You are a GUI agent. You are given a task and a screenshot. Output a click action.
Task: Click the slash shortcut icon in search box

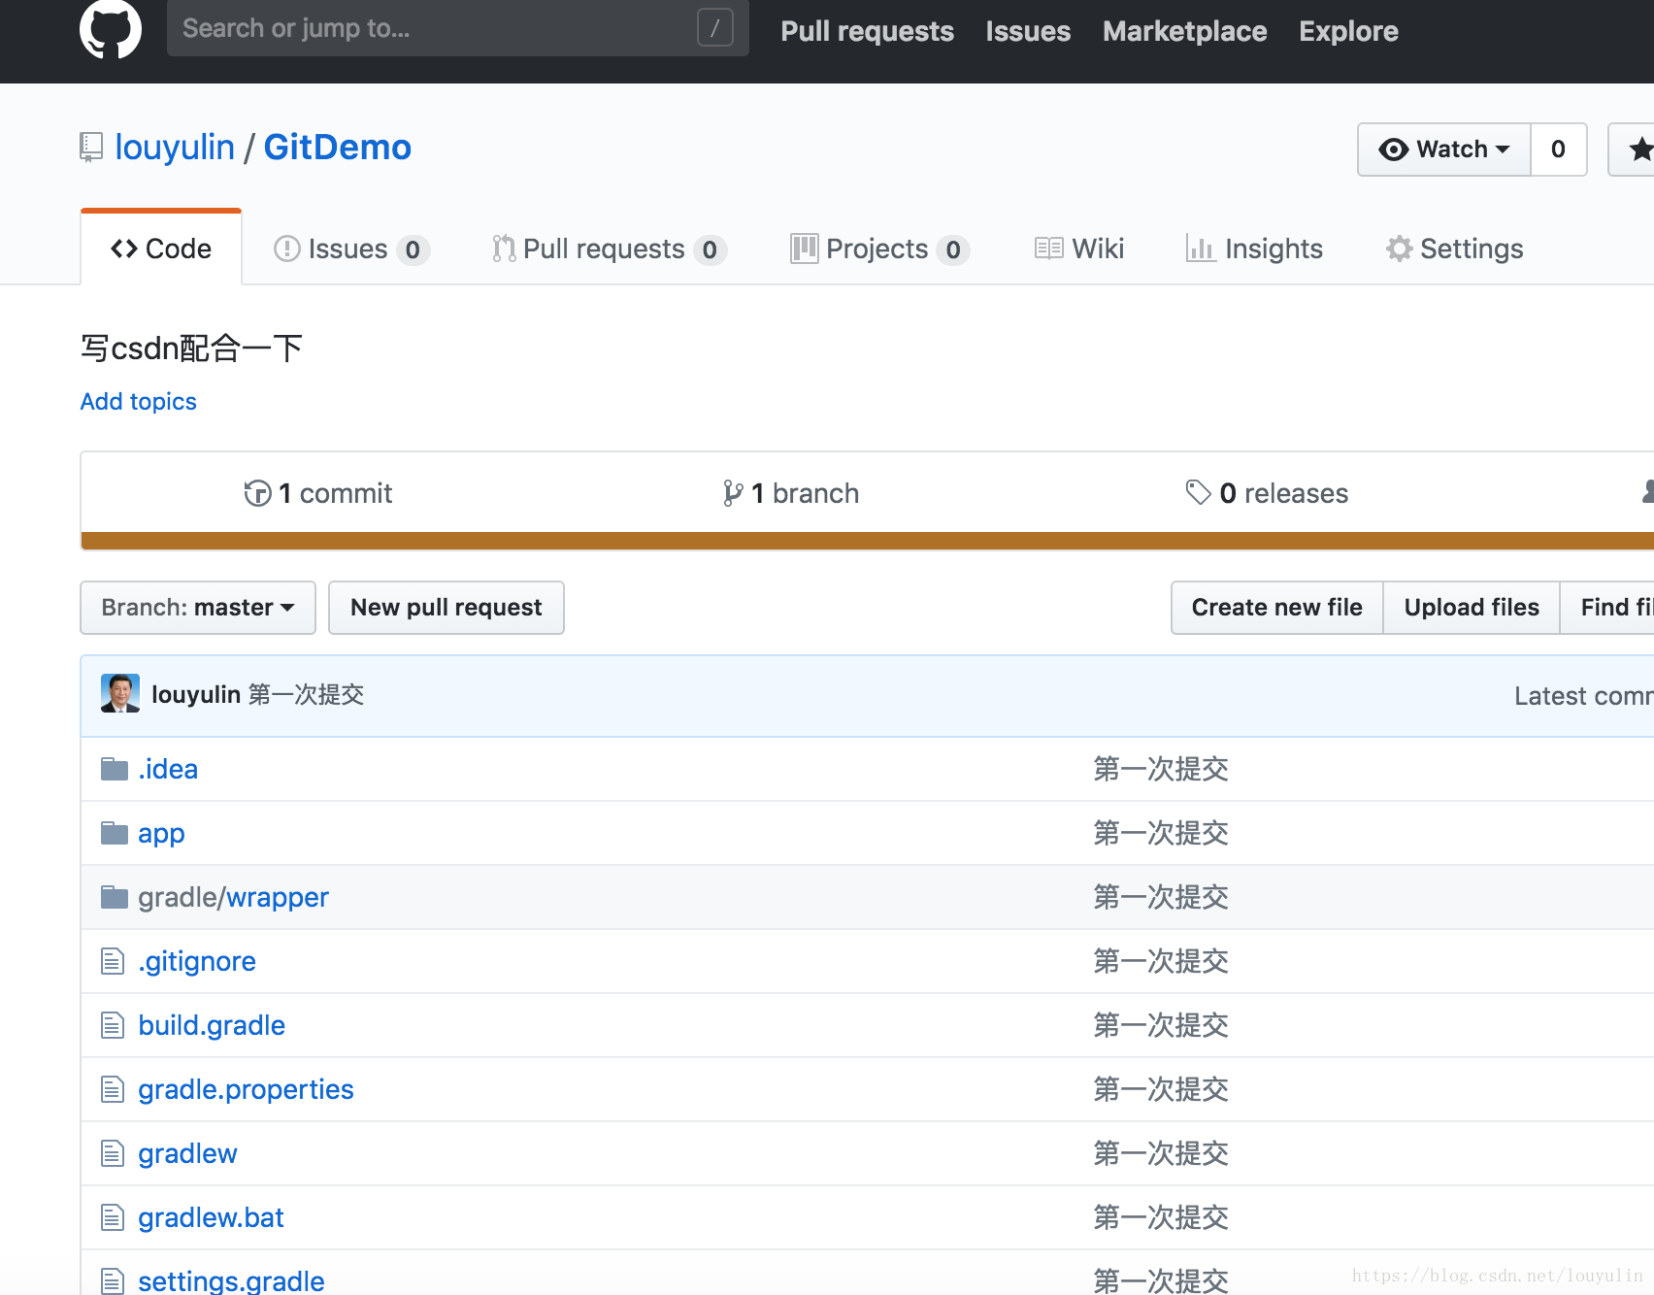tap(714, 28)
